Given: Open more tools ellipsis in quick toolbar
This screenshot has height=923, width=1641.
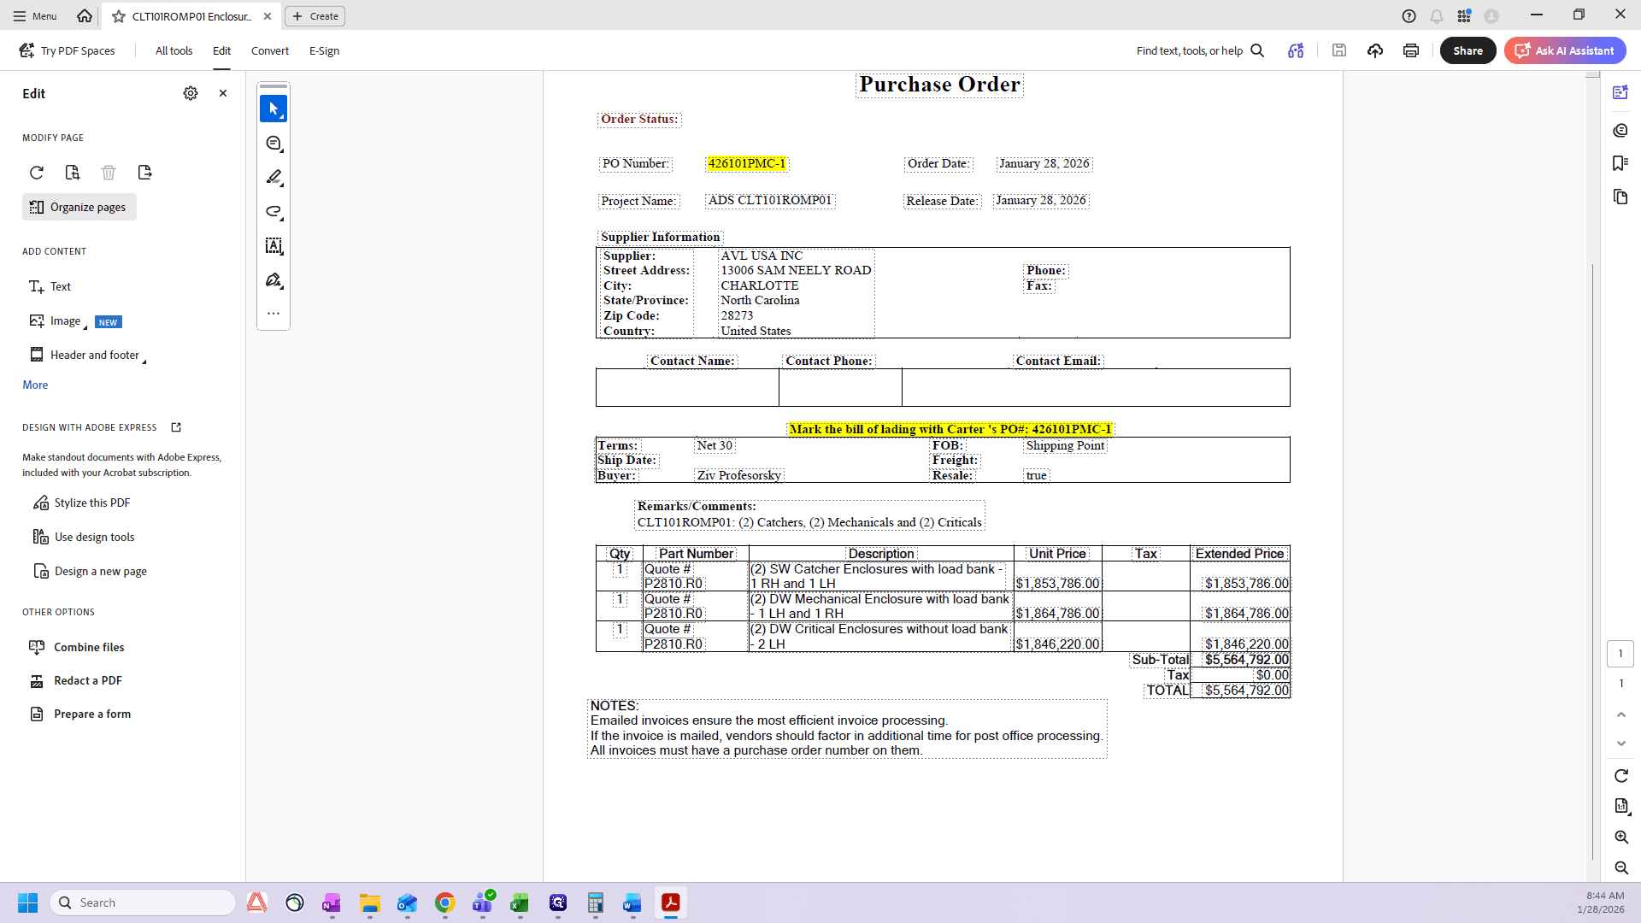Looking at the screenshot, I should (273, 314).
